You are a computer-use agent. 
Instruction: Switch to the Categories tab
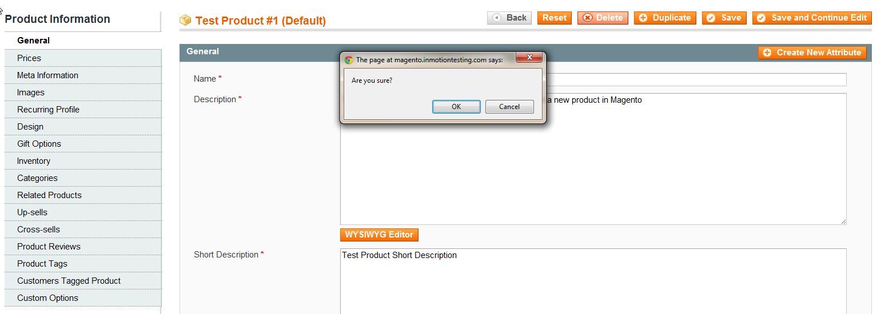tap(83, 178)
